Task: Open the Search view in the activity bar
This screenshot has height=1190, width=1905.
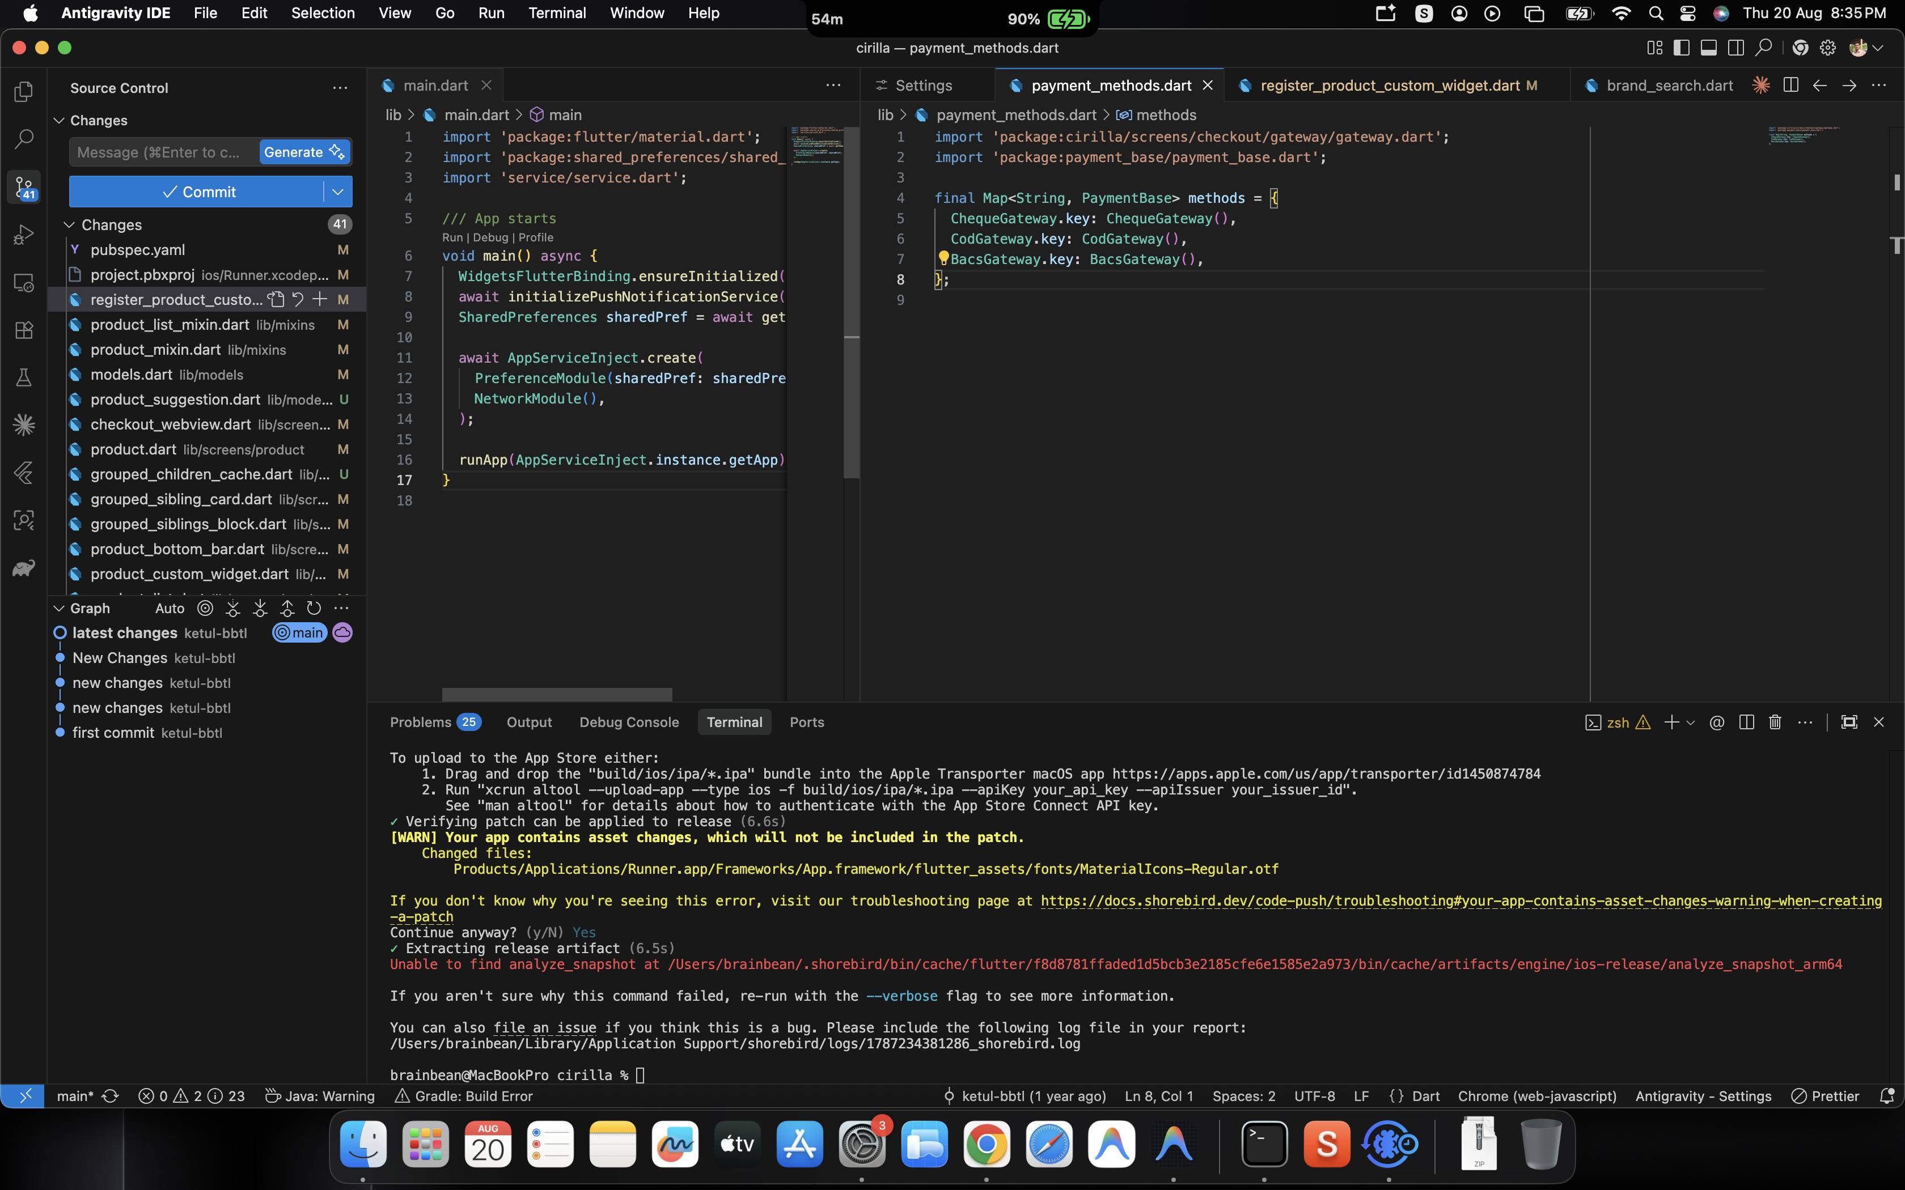Action: (x=24, y=139)
